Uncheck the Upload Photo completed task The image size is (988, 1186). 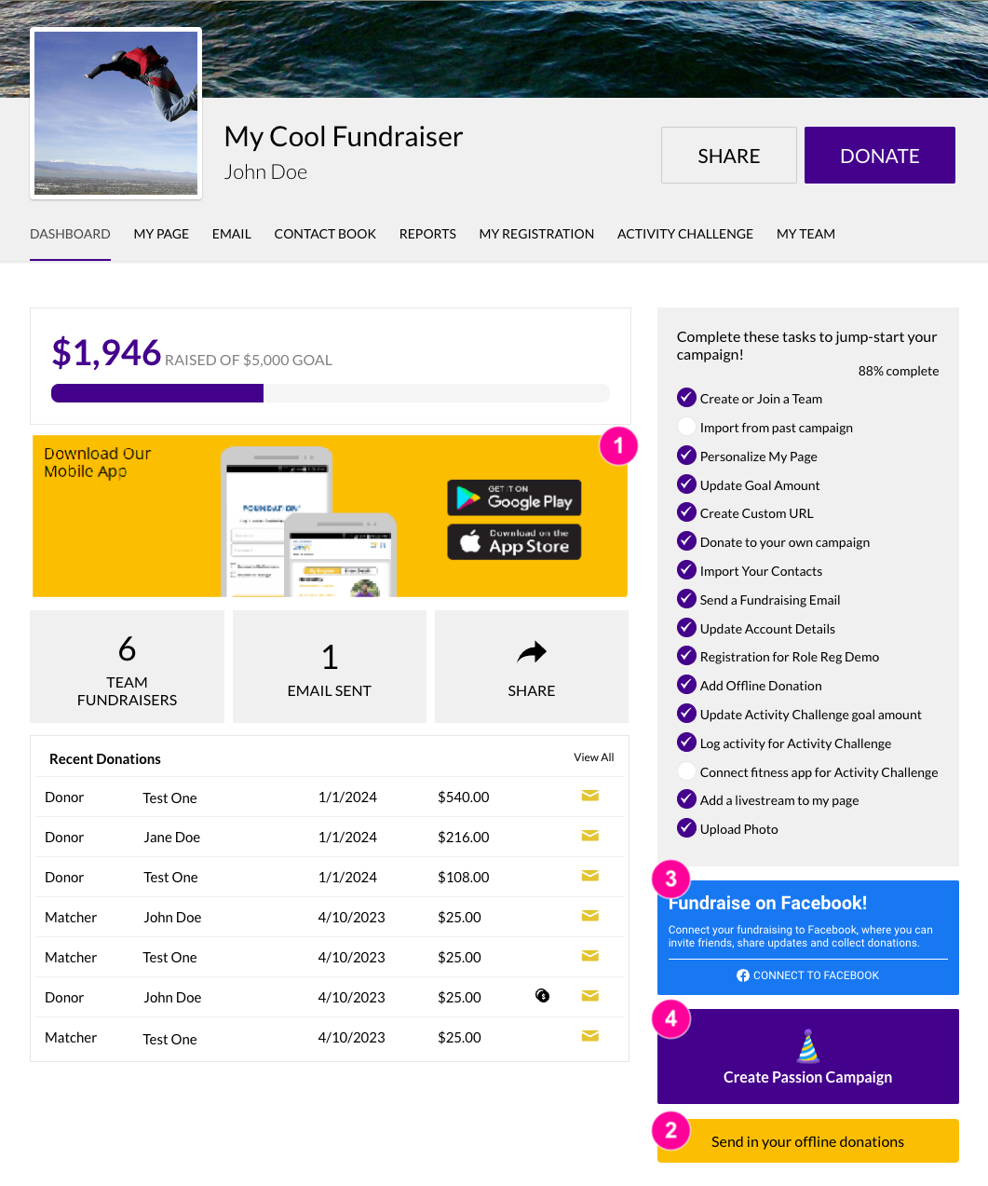[686, 828]
